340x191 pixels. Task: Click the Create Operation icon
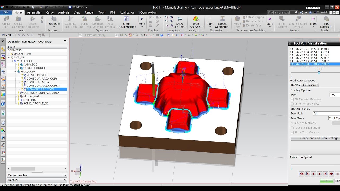32,19
